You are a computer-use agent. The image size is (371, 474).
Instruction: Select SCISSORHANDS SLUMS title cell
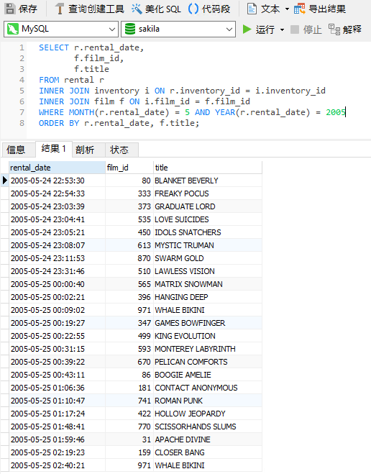(x=208, y=427)
